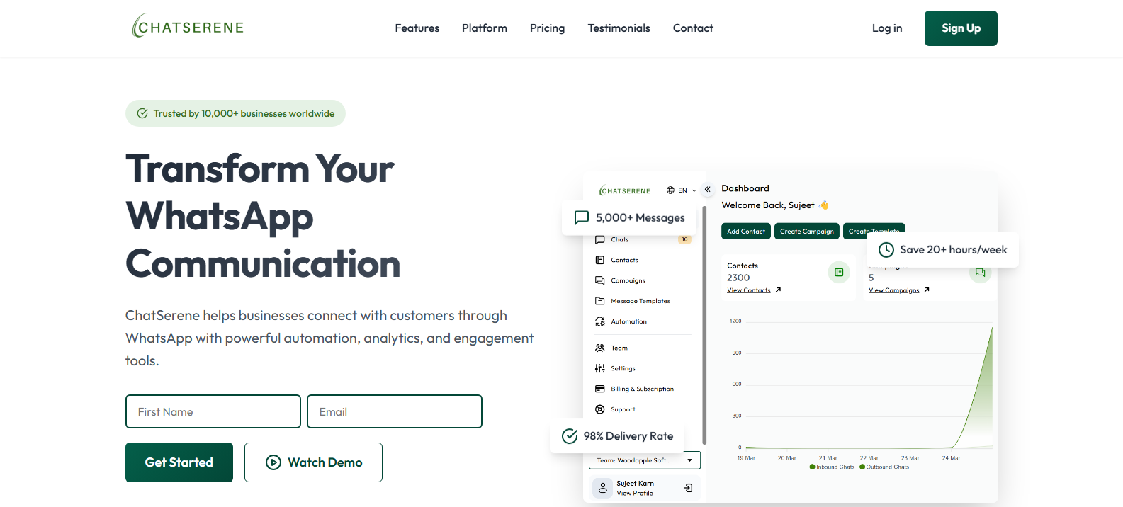
Task: Open the Testimonials nav item
Action: pos(619,28)
